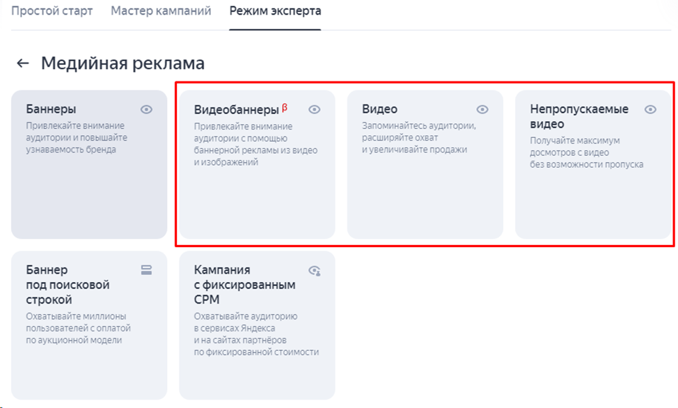Select Кампания с фиксированным CPM
The image size is (678, 408).
pos(256,326)
